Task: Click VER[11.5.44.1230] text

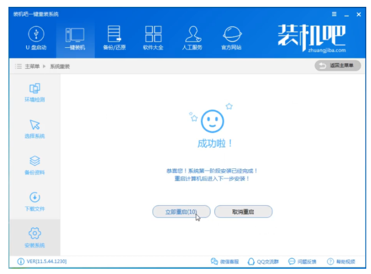Action: pos(47,261)
